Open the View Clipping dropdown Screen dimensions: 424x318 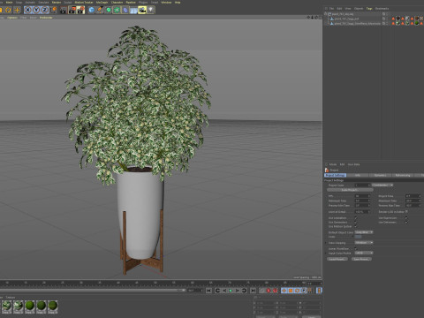[x=364, y=243]
